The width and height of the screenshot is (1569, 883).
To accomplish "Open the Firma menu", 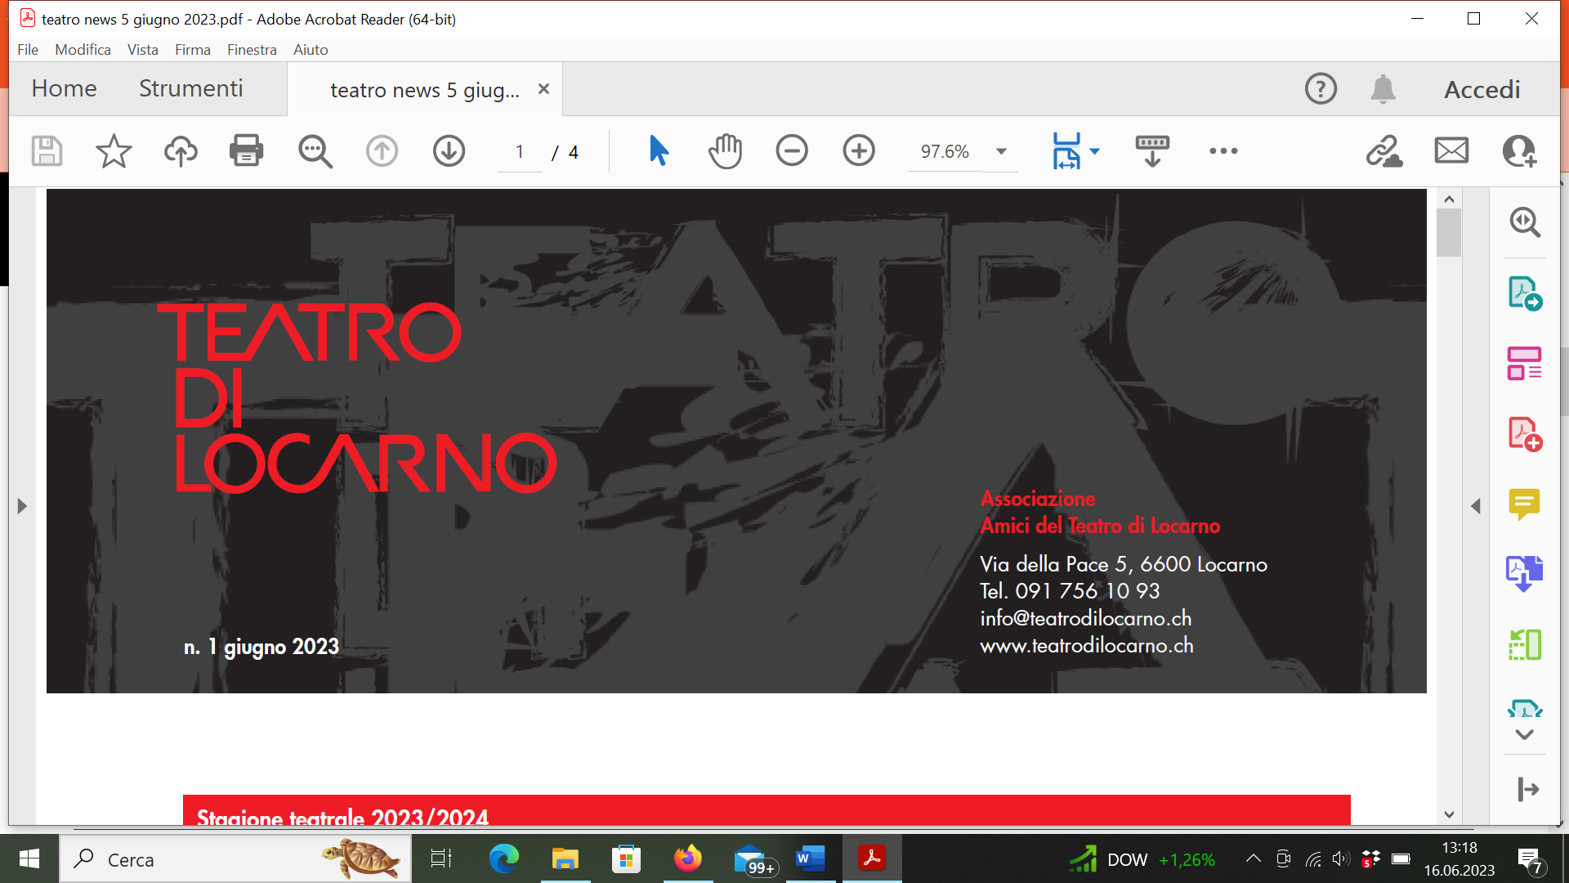I will [193, 50].
